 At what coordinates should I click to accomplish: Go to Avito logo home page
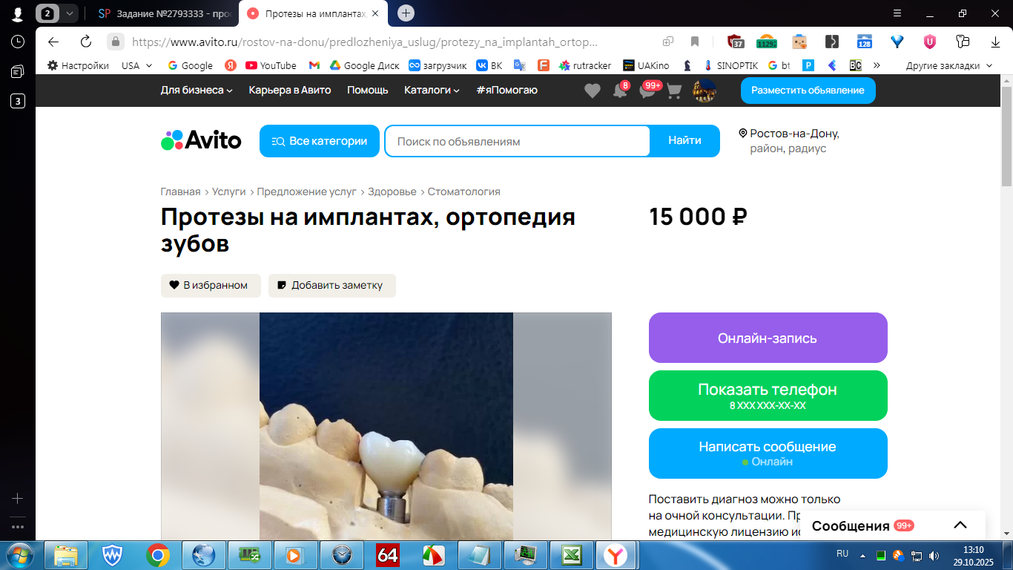(x=201, y=140)
